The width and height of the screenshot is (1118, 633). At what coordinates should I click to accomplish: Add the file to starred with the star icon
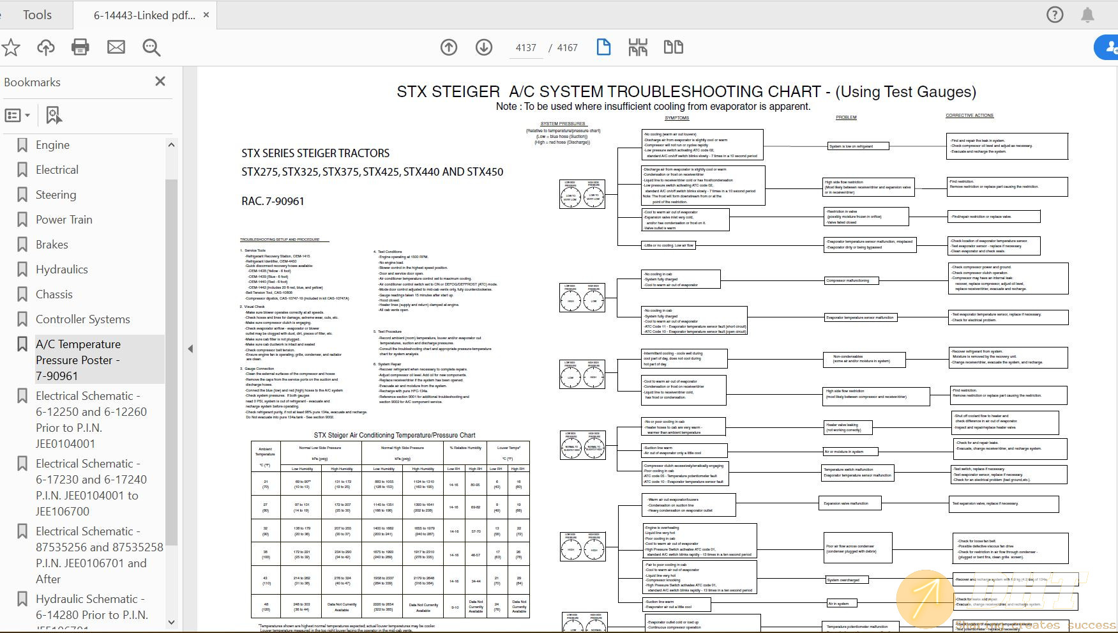11,47
